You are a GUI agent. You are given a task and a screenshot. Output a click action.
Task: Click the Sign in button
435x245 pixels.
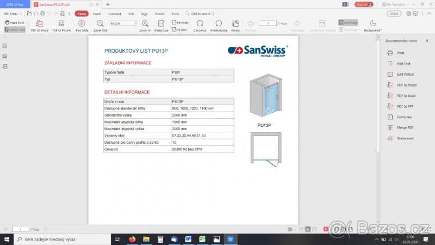coord(363,4)
